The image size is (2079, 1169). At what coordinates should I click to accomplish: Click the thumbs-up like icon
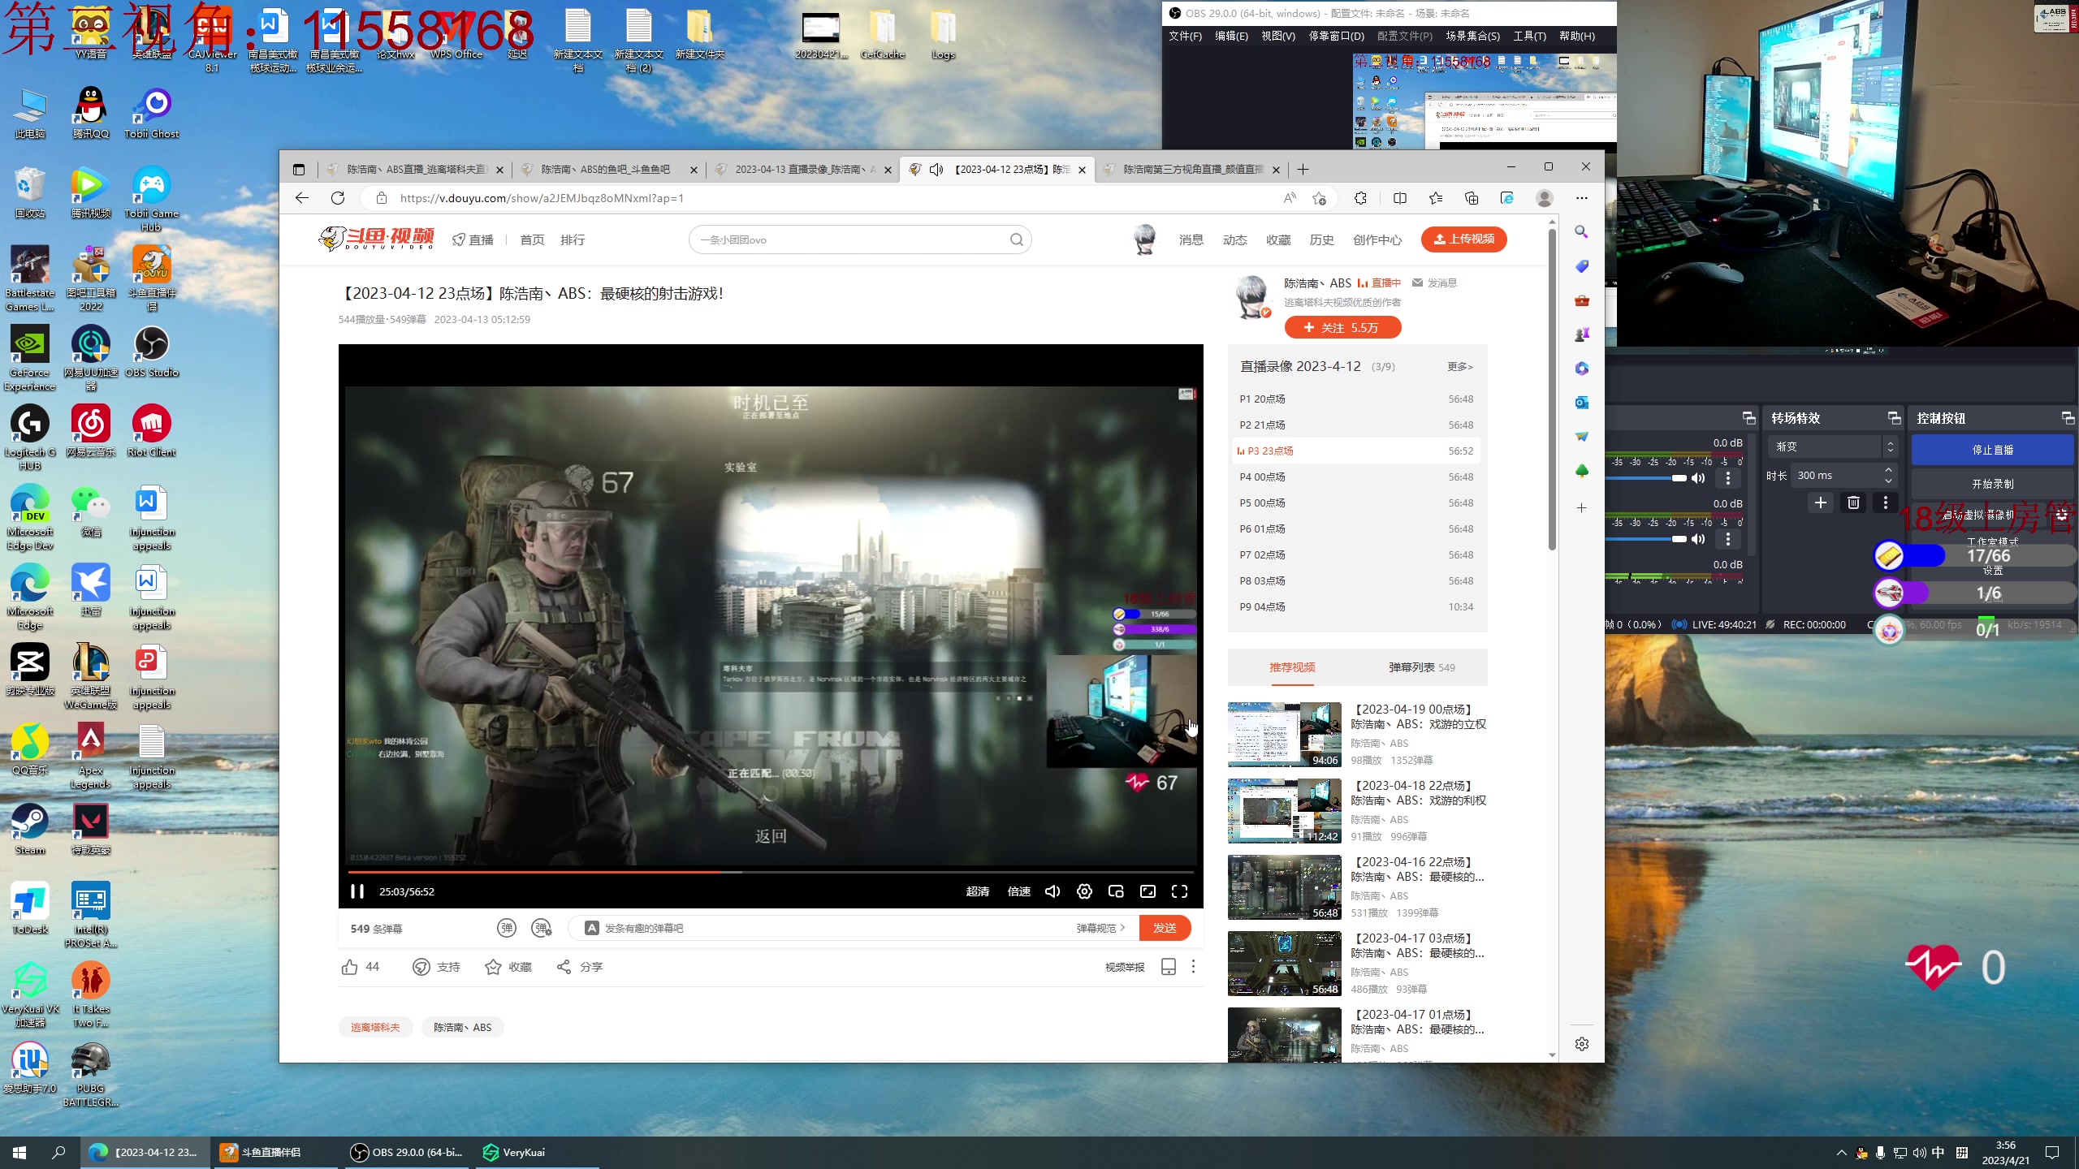click(x=350, y=967)
